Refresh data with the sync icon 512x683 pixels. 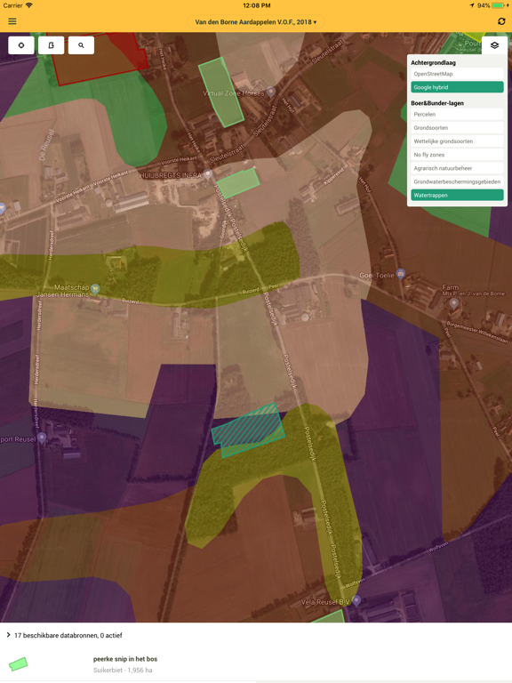501,21
